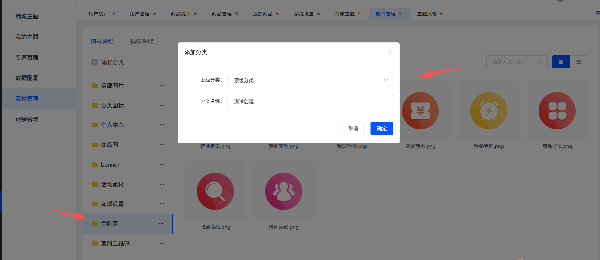This screenshot has width=600, height=260.
Task: Open more options for 金刚区 folder
Action: click(161, 224)
